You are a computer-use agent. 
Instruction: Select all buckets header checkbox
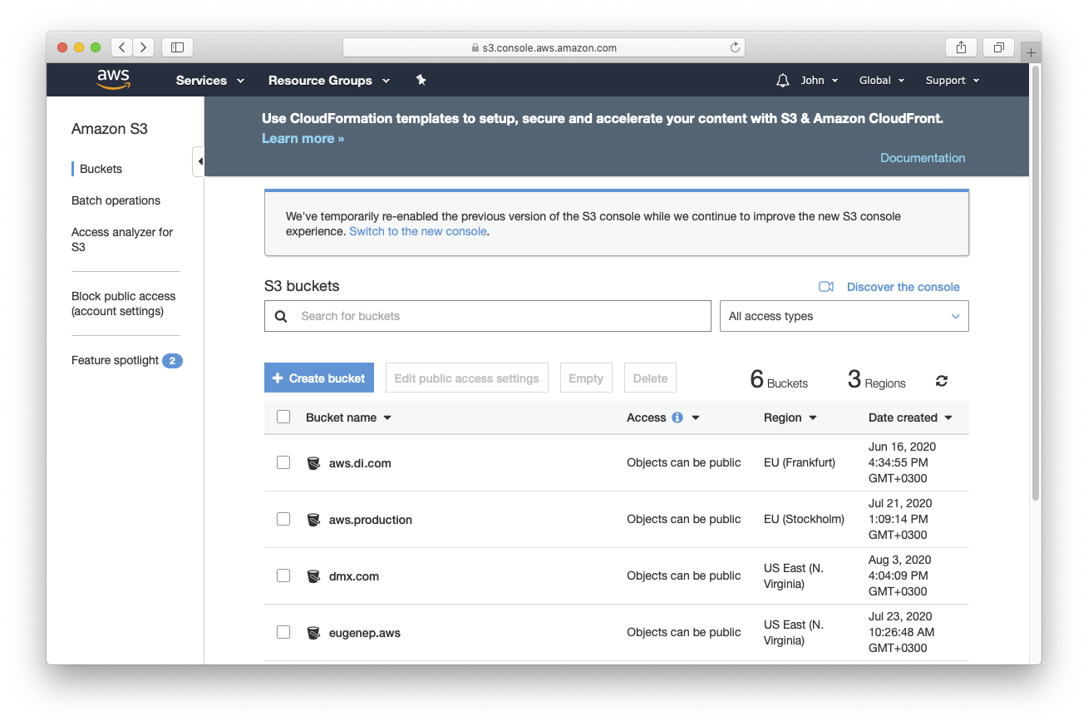283,417
